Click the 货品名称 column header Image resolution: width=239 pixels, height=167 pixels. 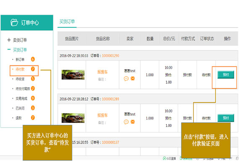103,39
